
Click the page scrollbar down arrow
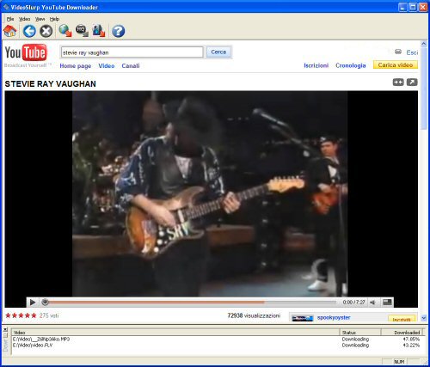(x=424, y=318)
